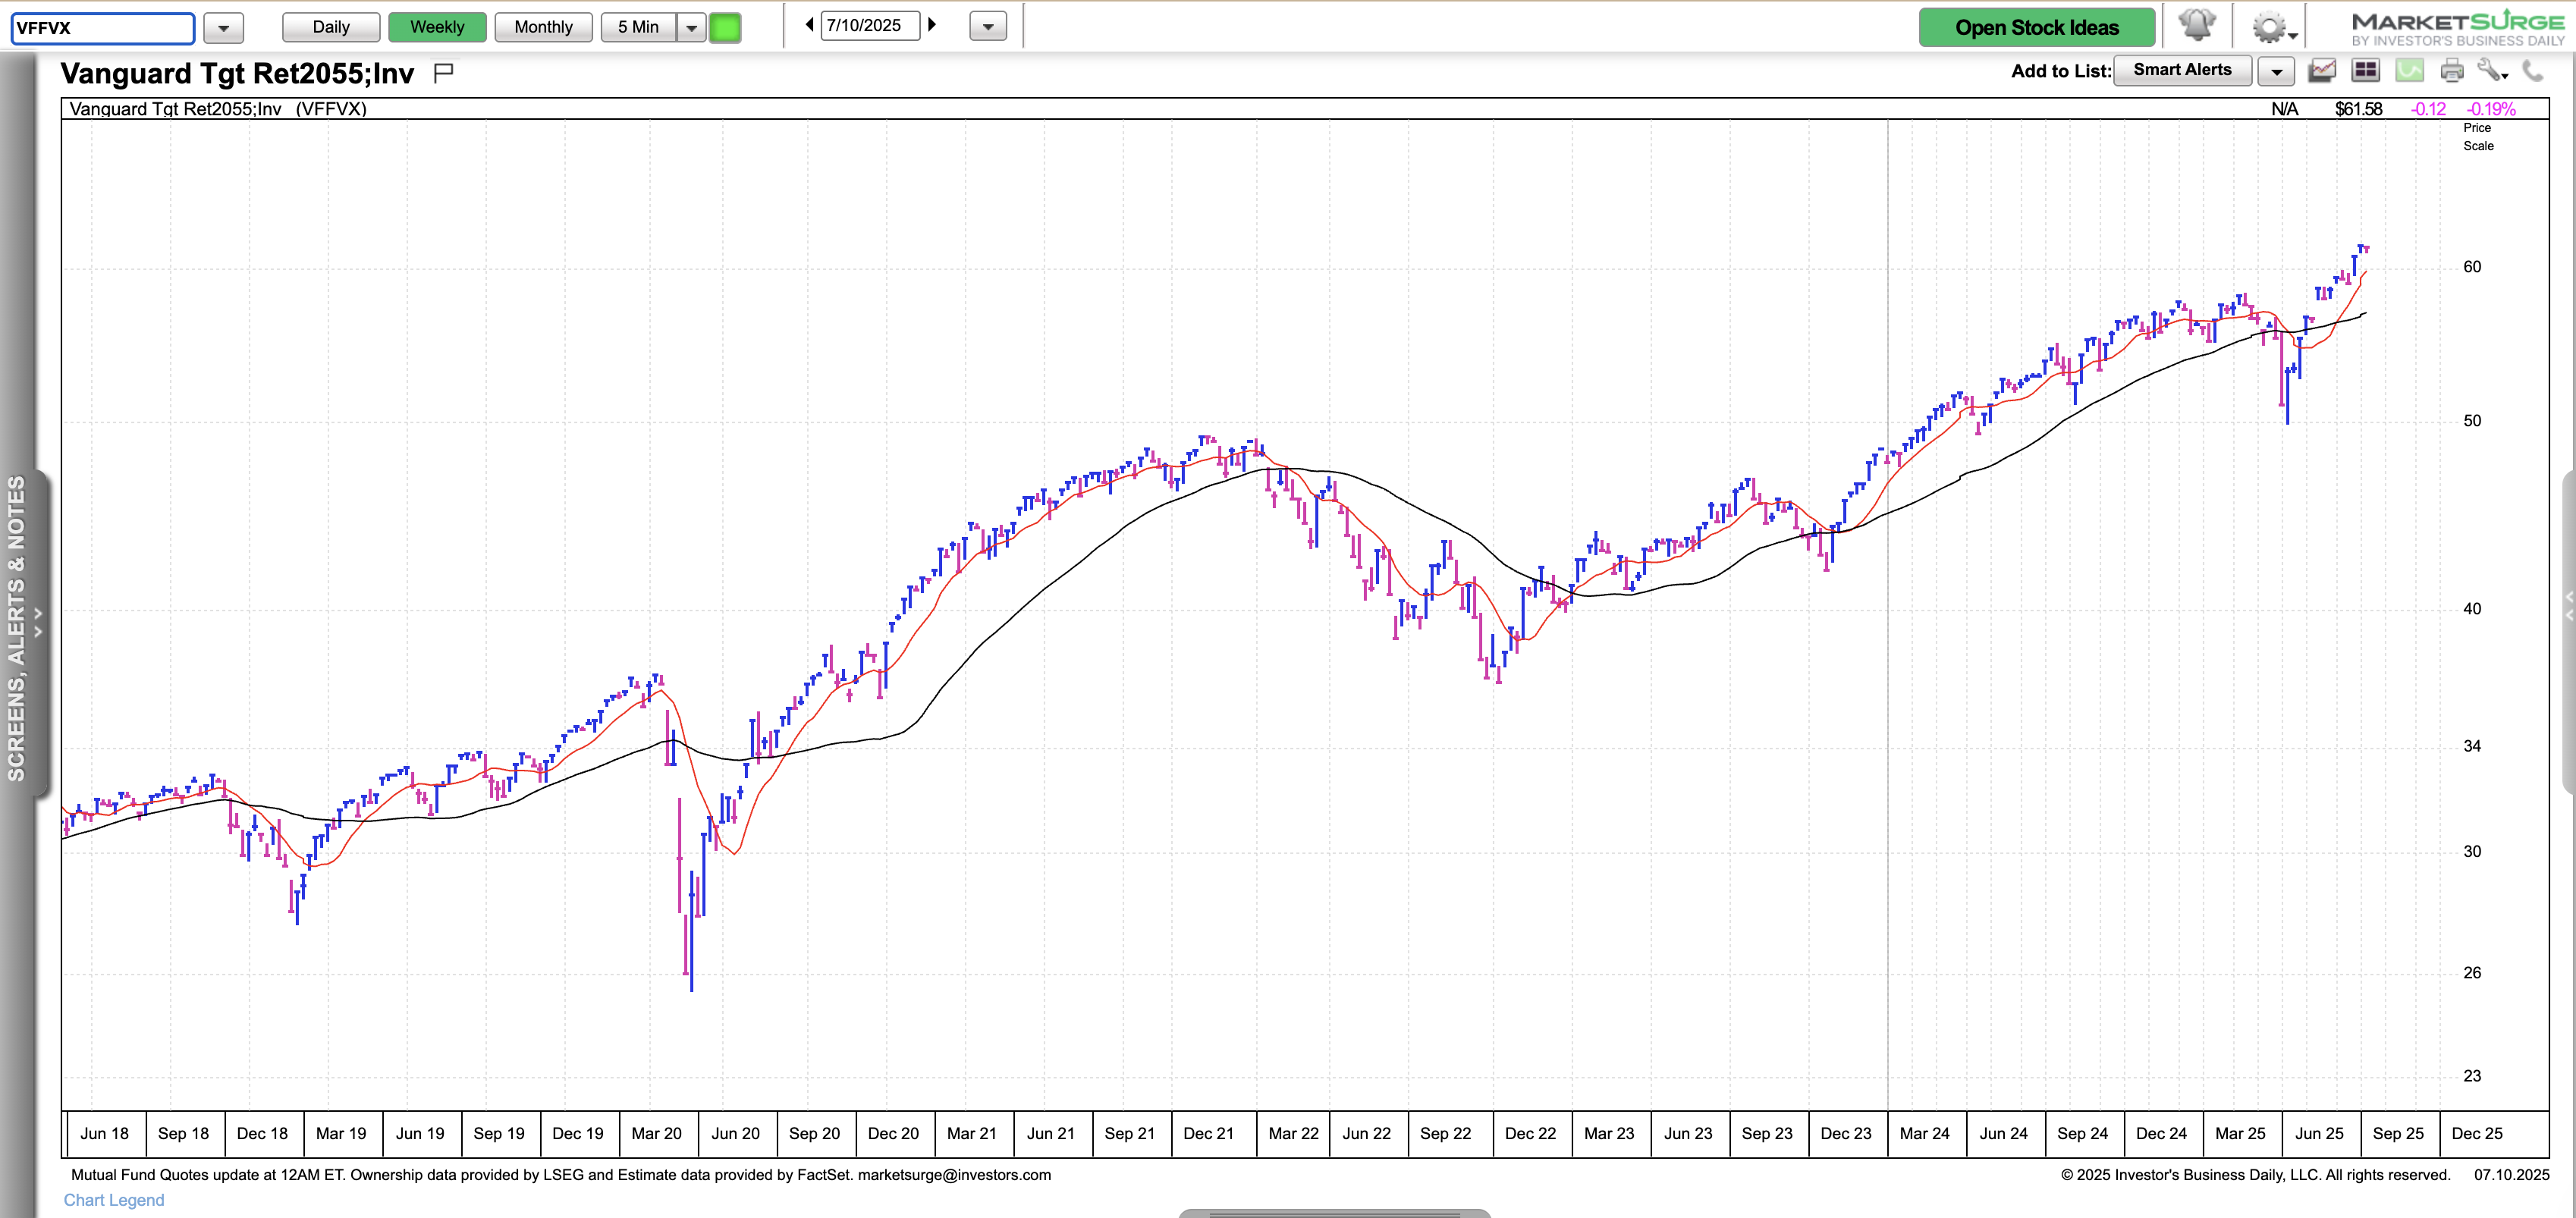
Task: Click the Open Stock Ideas button
Action: point(2036,27)
